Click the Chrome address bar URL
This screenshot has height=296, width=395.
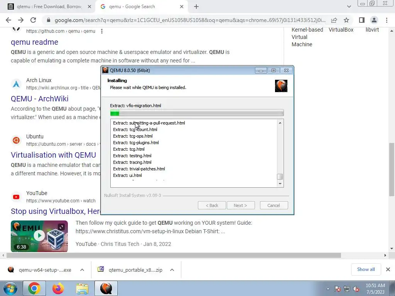click(x=190, y=20)
